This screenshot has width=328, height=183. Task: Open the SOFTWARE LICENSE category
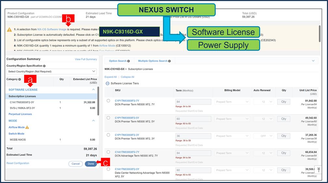tap(23, 90)
